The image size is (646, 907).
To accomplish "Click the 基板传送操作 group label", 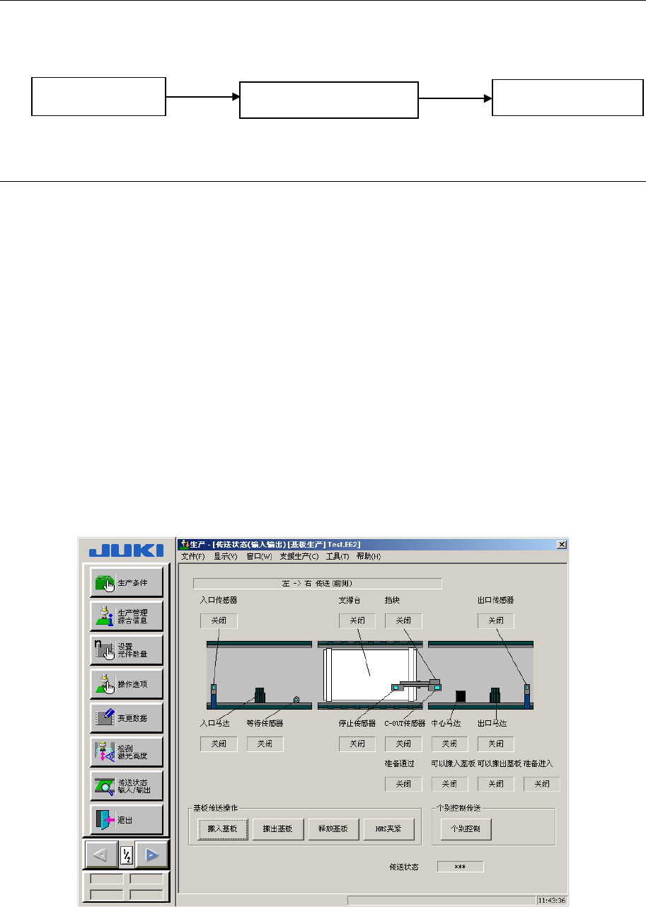I will point(217,808).
